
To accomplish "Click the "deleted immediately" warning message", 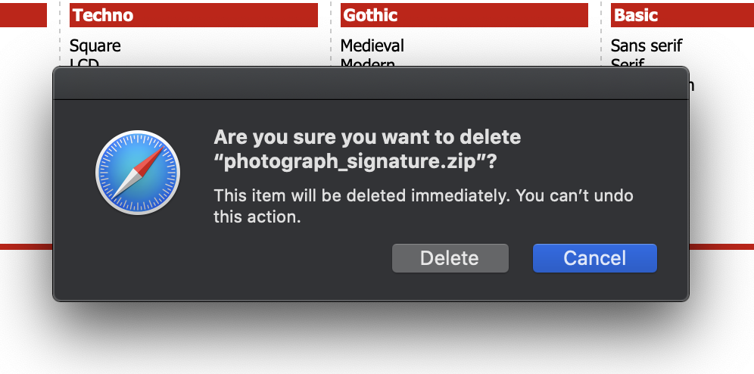I will click(423, 206).
